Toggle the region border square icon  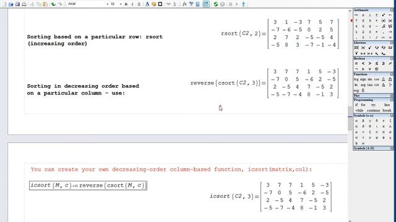pos(160,4)
